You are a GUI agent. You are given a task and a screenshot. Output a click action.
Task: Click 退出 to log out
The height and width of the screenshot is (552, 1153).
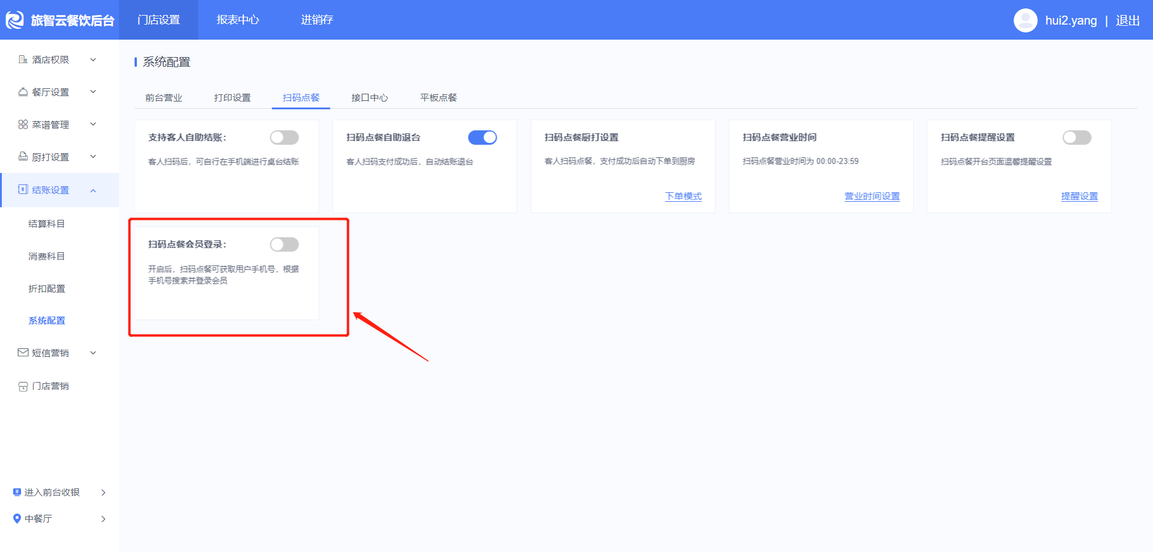pos(1128,20)
